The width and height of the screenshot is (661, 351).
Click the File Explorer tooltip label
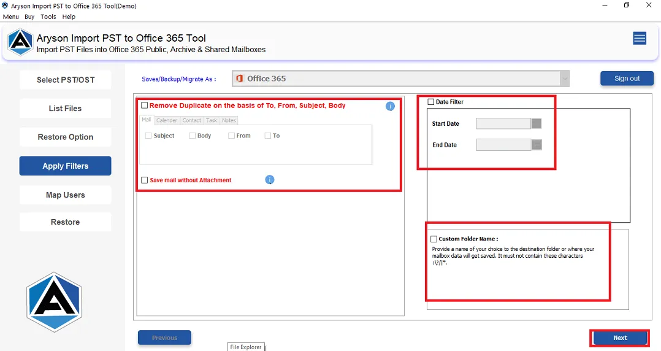click(x=246, y=347)
